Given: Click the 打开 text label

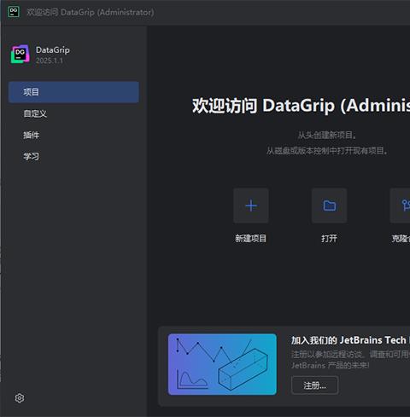Looking at the screenshot, I should coord(330,238).
